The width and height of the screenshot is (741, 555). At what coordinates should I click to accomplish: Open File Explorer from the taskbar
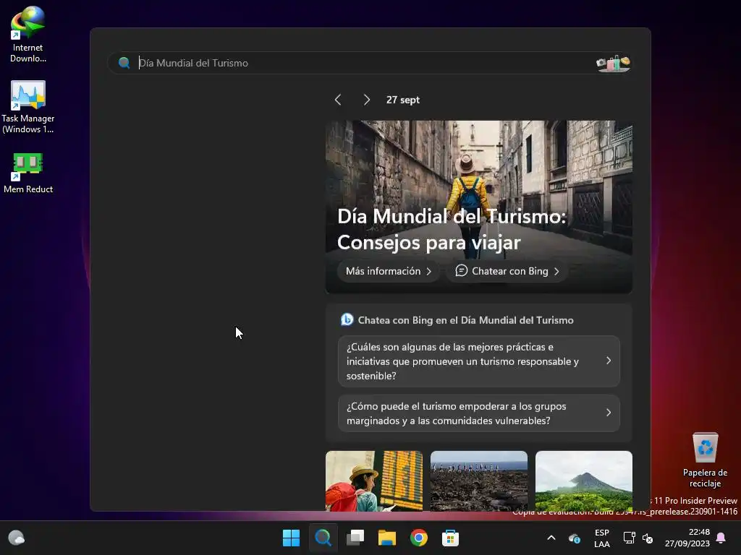[x=387, y=538]
